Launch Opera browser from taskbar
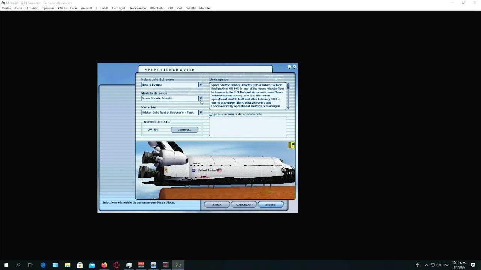481x270 pixels. pos(116,265)
